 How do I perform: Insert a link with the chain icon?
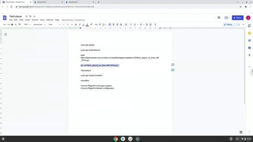pyautogui.click(x=96, y=24)
